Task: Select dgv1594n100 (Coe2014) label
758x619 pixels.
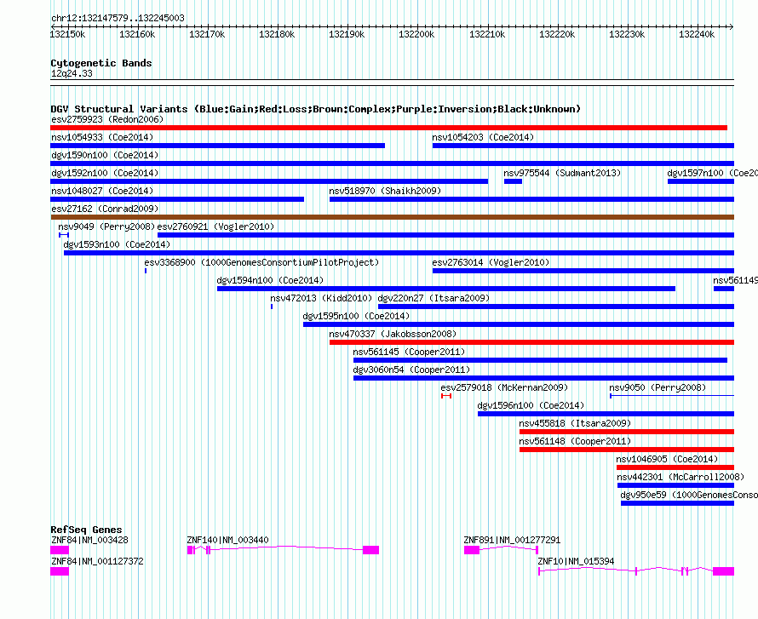Action: [x=270, y=280]
